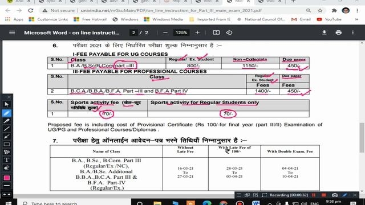Open the recorder's menu icon

(239, 195)
